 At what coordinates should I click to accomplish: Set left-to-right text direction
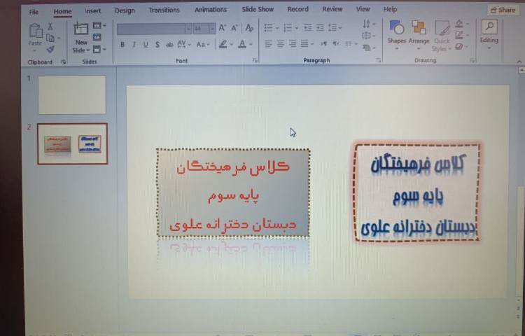[324, 44]
